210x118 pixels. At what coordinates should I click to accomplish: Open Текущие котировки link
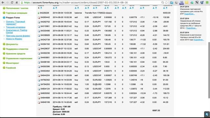tap(15, 27)
